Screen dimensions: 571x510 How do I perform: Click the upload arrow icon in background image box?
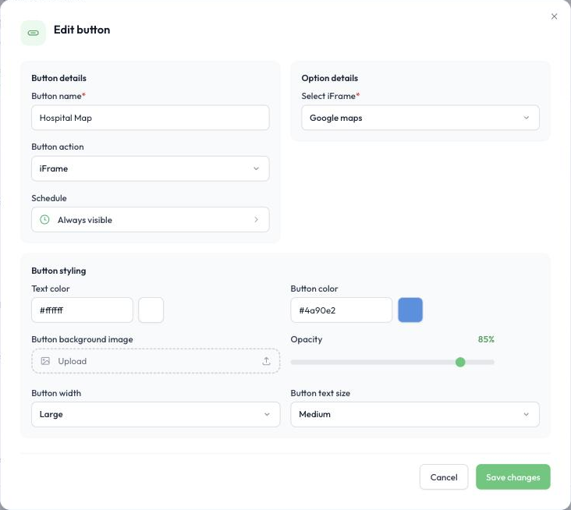pyautogui.click(x=266, y=361)
